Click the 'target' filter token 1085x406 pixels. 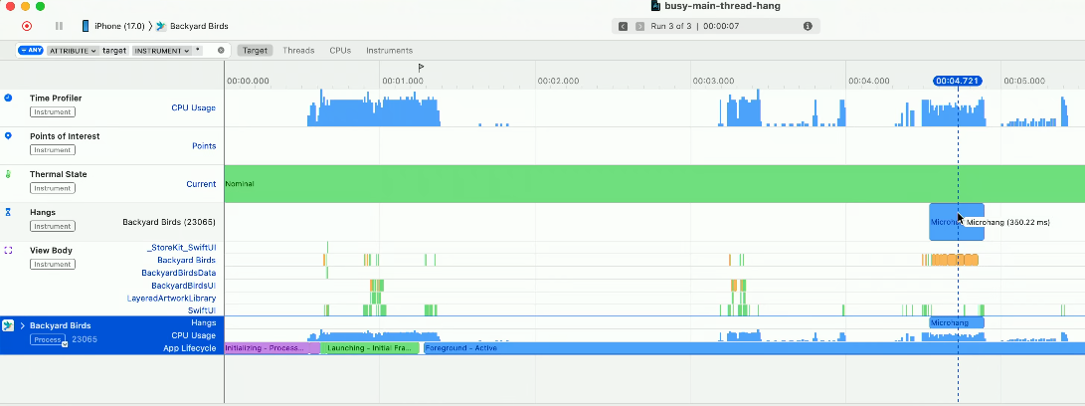pos(115,51)
